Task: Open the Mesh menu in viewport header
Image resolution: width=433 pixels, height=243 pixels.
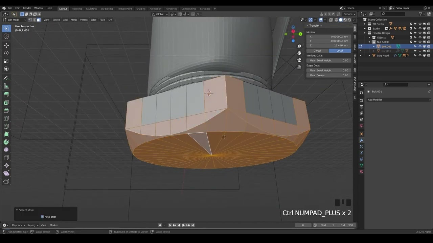Action: click(74, 20)
